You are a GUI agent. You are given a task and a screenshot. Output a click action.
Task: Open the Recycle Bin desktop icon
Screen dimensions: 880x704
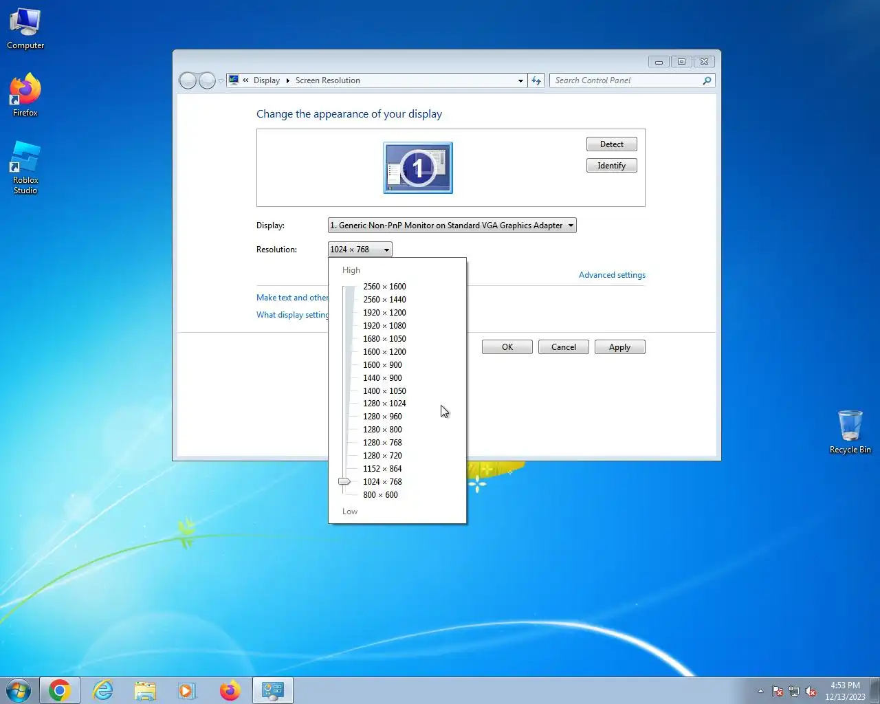850,432
